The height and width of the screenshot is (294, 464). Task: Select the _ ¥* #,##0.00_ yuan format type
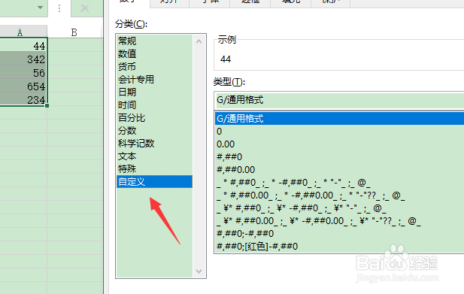[x=339, y=220]
